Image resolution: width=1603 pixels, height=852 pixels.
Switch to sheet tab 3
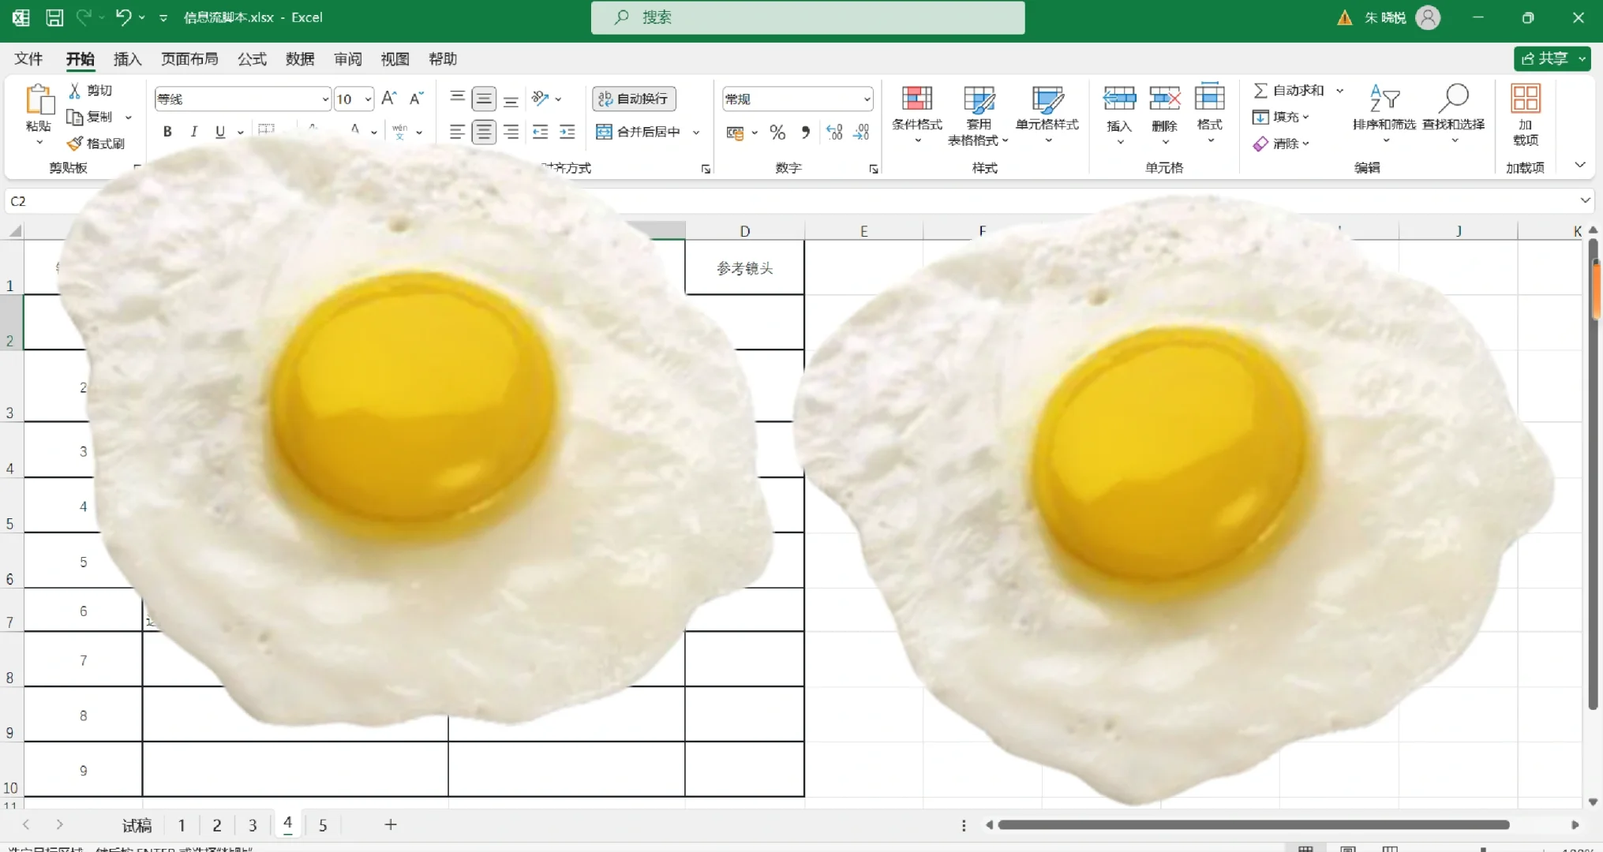tap(253, 825)
